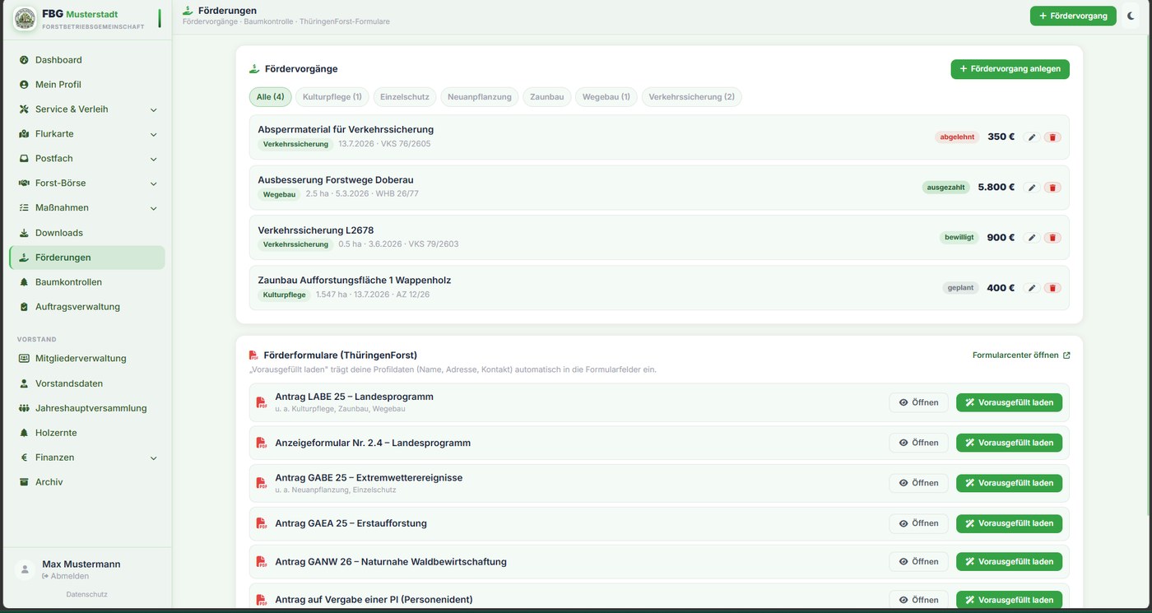Delete the Verkehrssicherung L2678 entry
This screenshot has height=613, width=1152.
click(x=1052, y=238)
